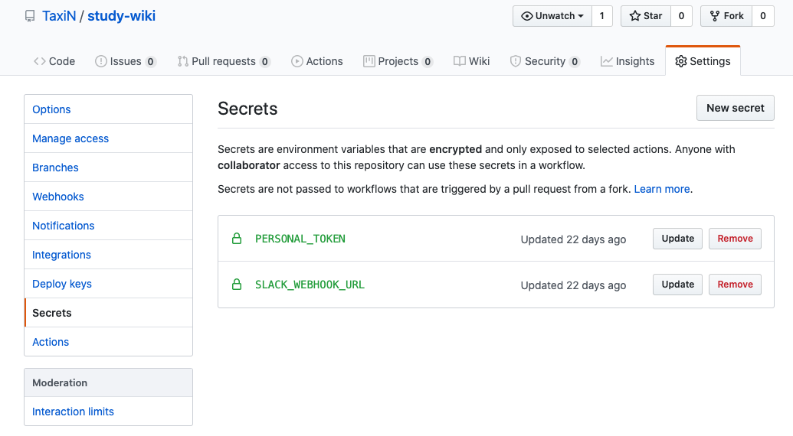Screen dimensions: 793x436
Task: Open the TaxiN owner profile link
Action: (x=59, y=16)
